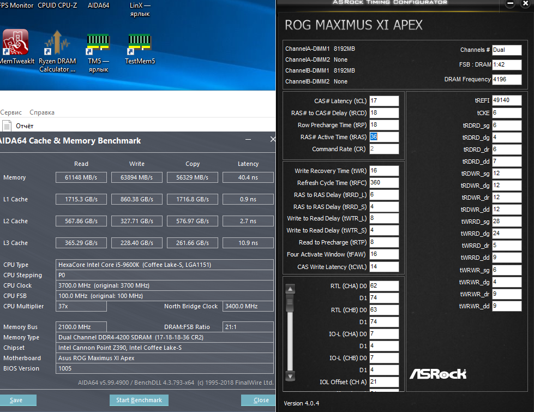Click the Read to Precharge (tRTP) field
534x412 pixels.
click(x=384, y=242)
